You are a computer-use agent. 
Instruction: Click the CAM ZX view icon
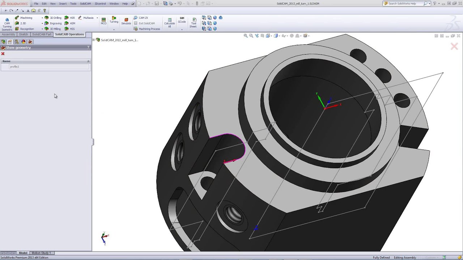141,18
